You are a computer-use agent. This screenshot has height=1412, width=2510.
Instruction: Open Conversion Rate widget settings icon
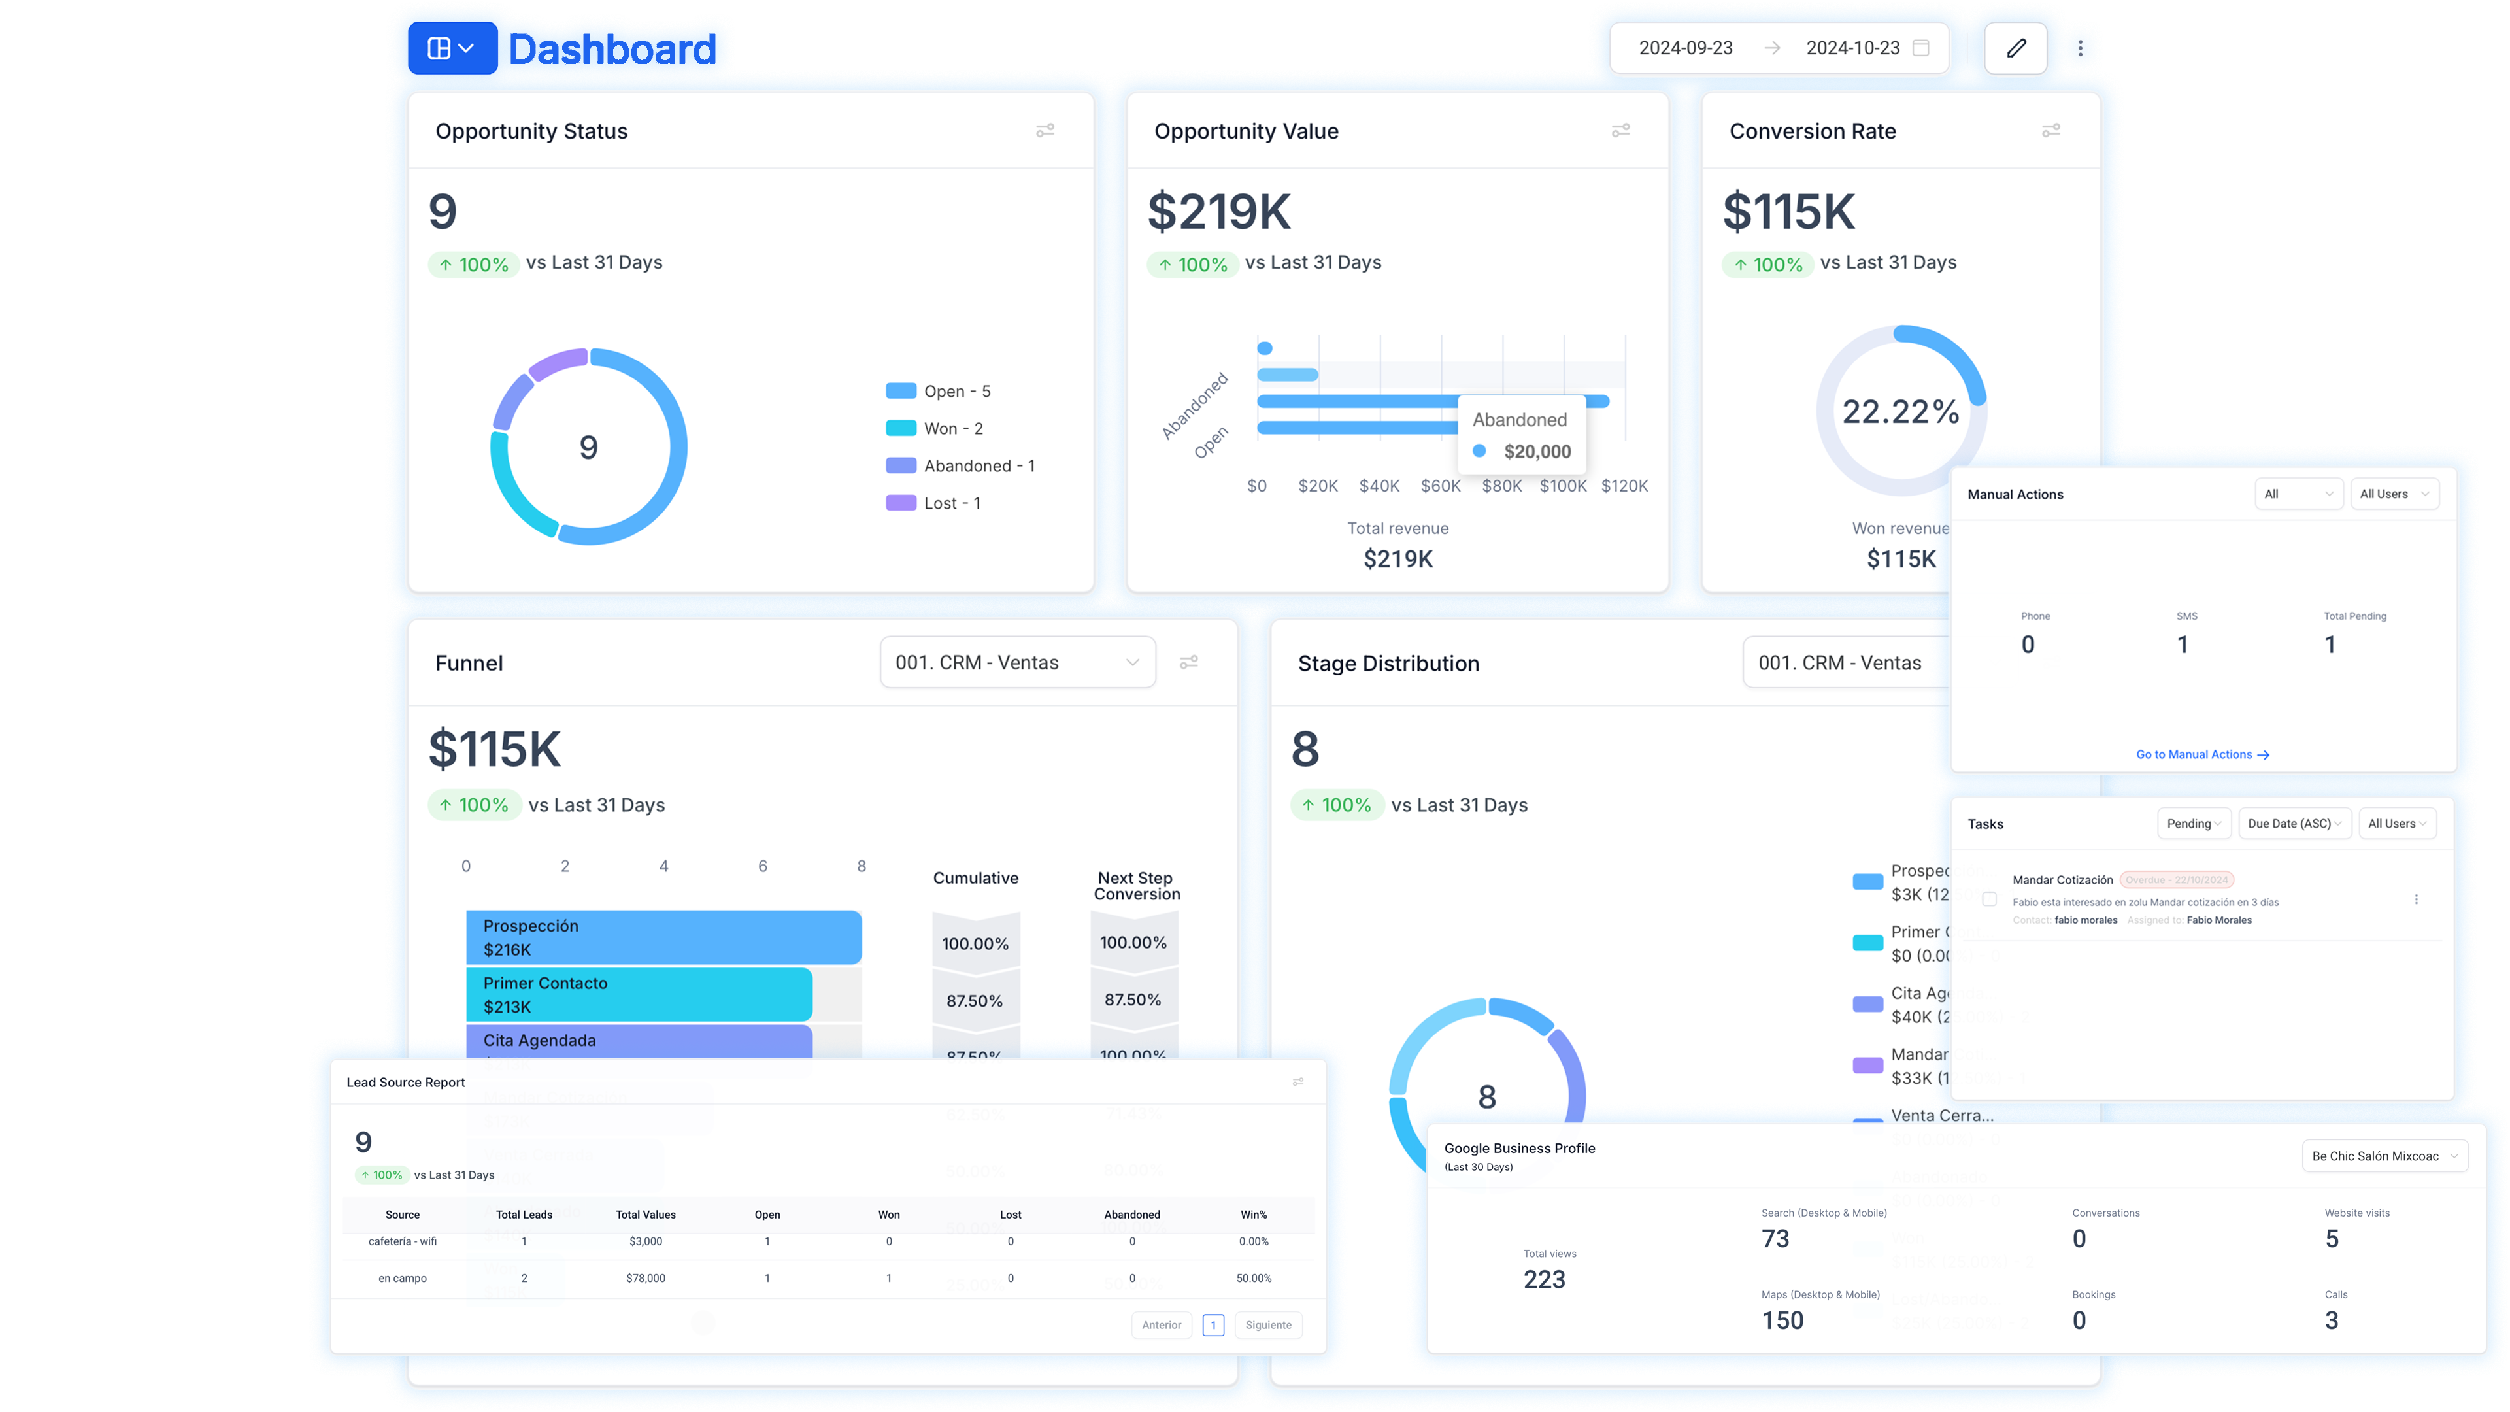point(2050,131)
